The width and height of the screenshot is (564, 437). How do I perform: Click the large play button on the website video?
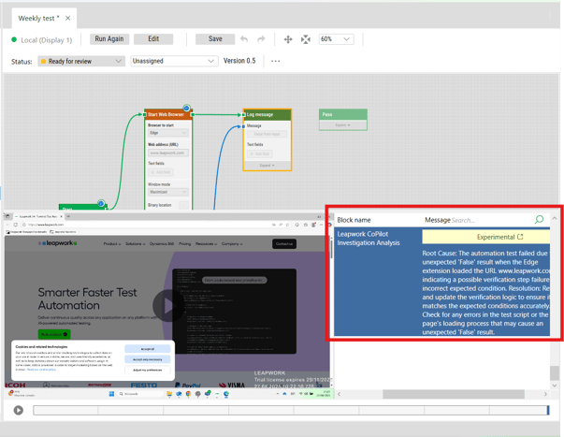pos(167,305)
